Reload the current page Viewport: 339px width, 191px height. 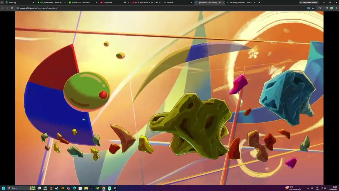(x=12, y=8)
